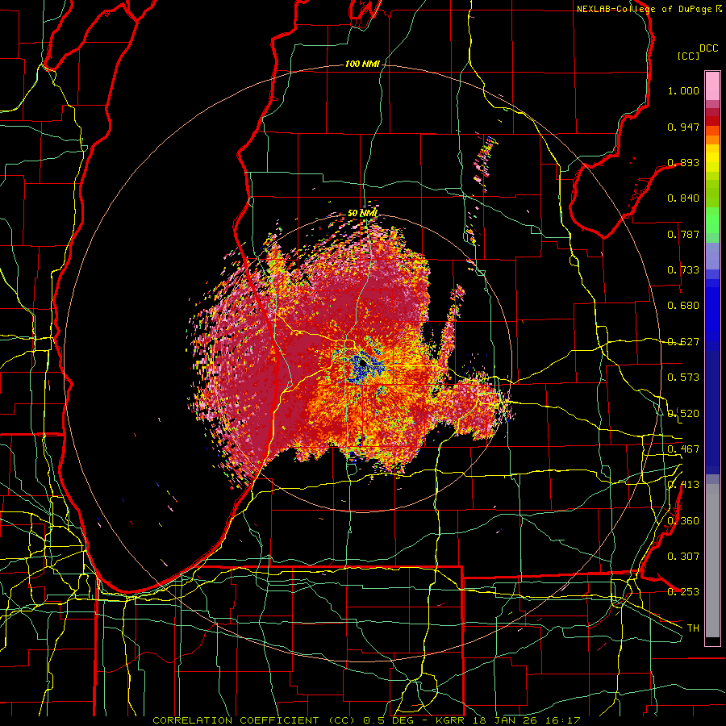The height and width of the screenshot is (726, 726).
Task: Click the KGRR station ID in the caption
Action: point(450,720)
